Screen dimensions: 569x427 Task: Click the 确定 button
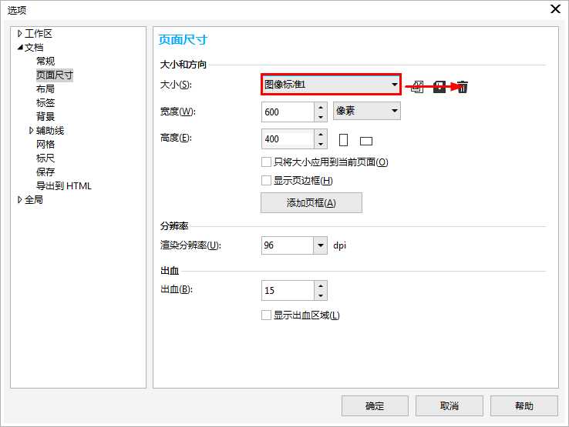[x=375, y=406]
